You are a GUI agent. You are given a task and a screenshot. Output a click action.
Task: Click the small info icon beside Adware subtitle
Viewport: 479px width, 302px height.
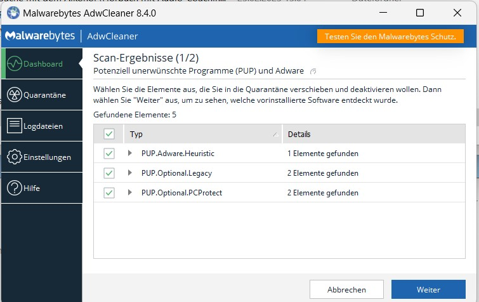click(x=313, y=71)
